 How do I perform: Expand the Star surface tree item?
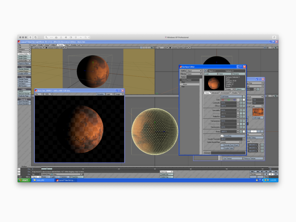[x=181, y=87]
